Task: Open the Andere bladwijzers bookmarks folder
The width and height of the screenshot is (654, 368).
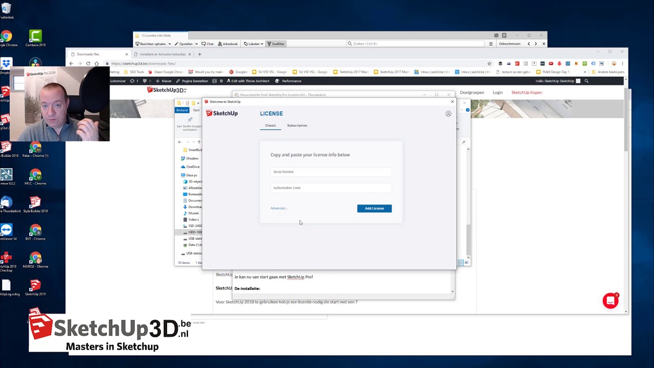Action: (608, 72)
